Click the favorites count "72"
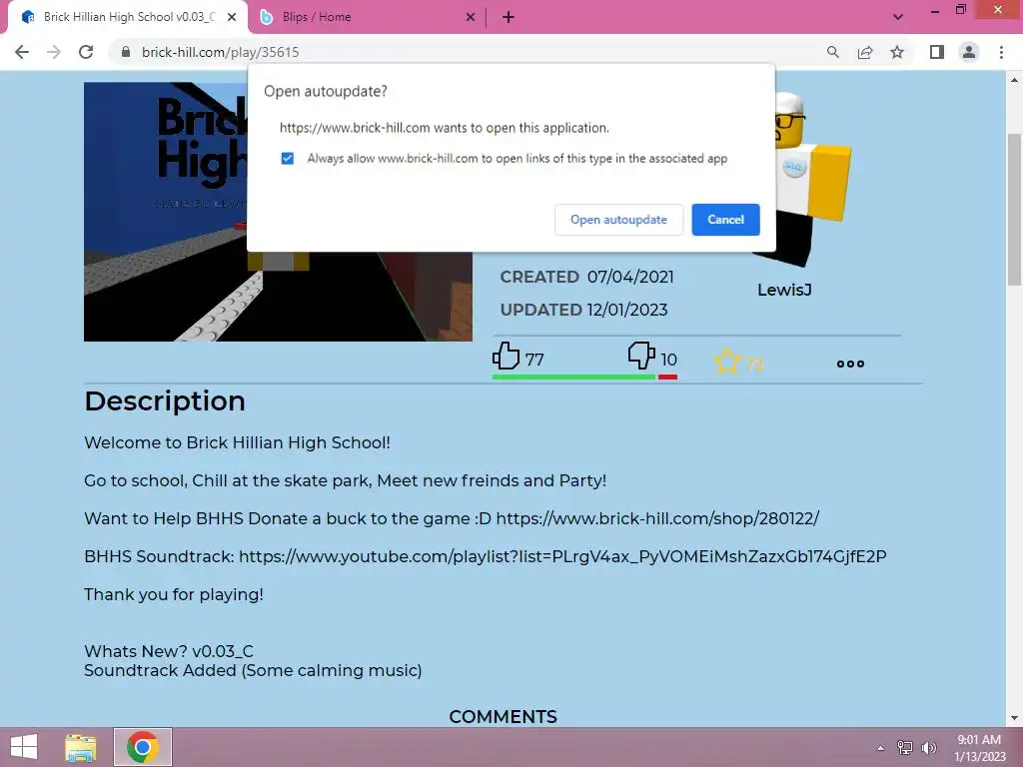The width and height of the screenshot is (1023, 767). click(x=754, y=364)
